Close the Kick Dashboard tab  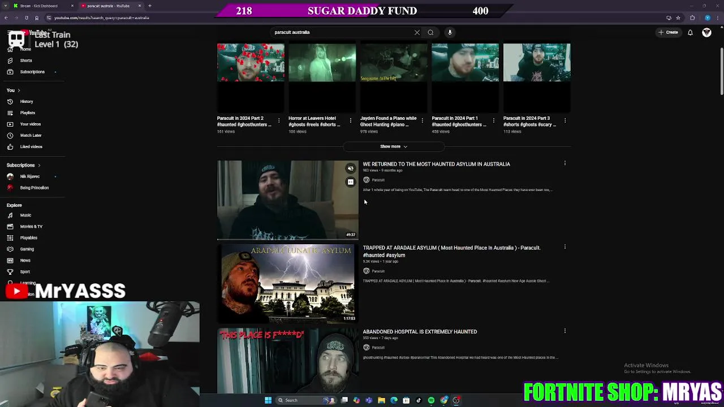(72, 6)
